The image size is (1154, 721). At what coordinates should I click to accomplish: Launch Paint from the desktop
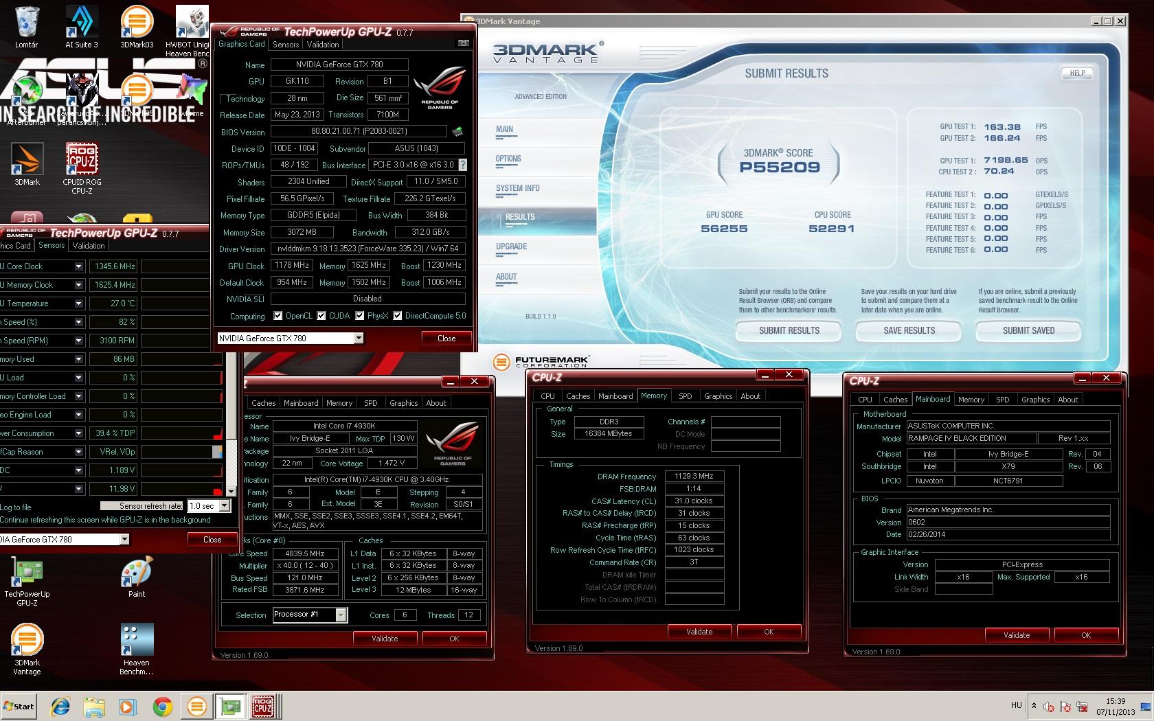[137, 578]
